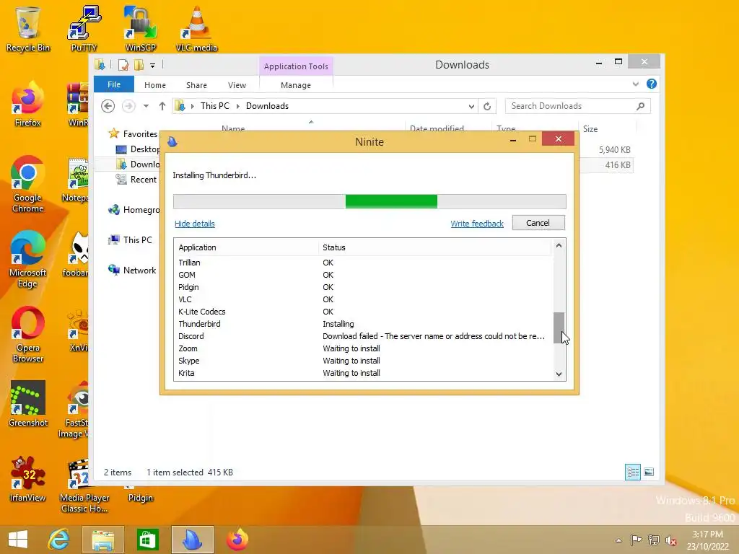The height and width of the screenshot is (554, 739).
Task: Open the network tray icon
Action: pos(654,540)
